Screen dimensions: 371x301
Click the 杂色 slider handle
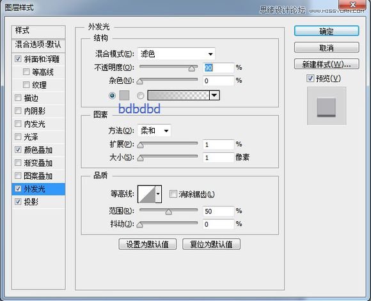[140, 81]
